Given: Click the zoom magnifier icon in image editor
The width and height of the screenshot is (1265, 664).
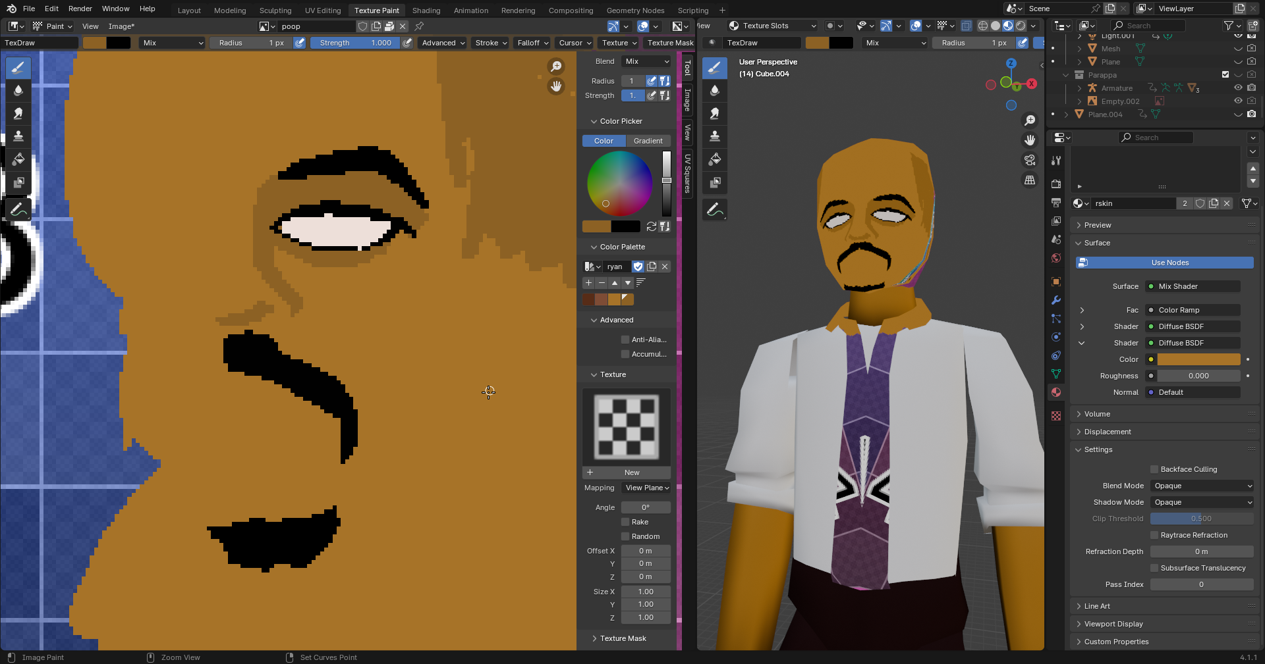Looking at the screenshot, I should [x=557, y=66].
